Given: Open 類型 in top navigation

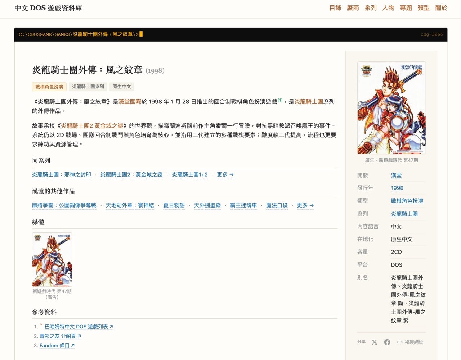Looking at the screenshot, I should click(424, 8).
